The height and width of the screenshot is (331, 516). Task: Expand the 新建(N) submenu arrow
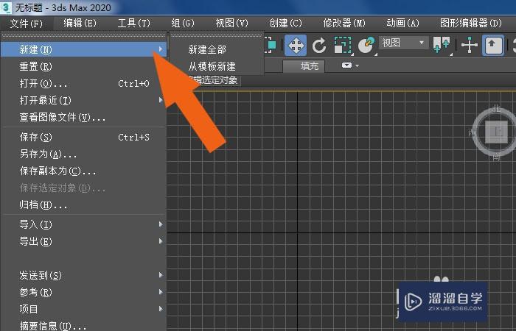(160, 49)
